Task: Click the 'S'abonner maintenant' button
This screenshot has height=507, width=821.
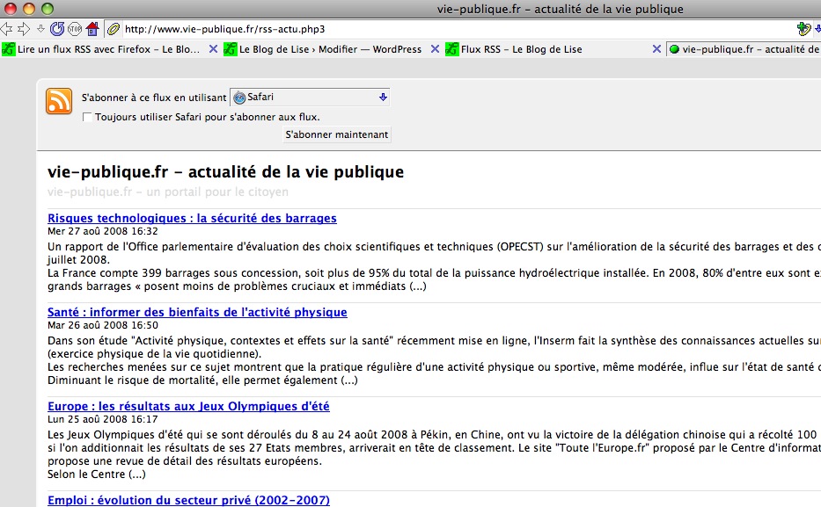Action: click(336, 134)
